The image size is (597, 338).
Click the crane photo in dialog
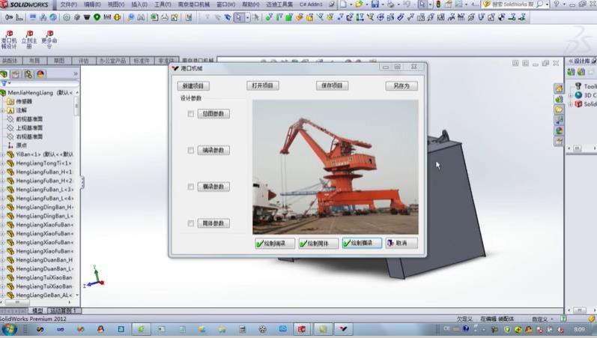335,166
